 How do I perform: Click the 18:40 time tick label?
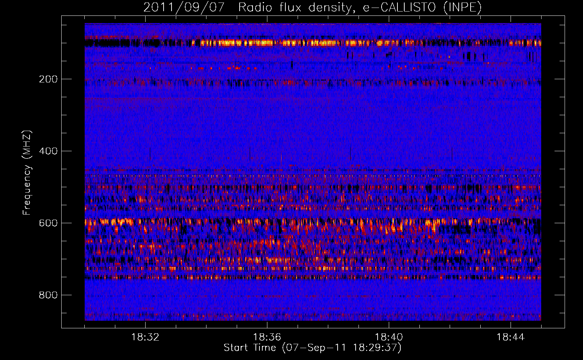click(x=389, y=337)
